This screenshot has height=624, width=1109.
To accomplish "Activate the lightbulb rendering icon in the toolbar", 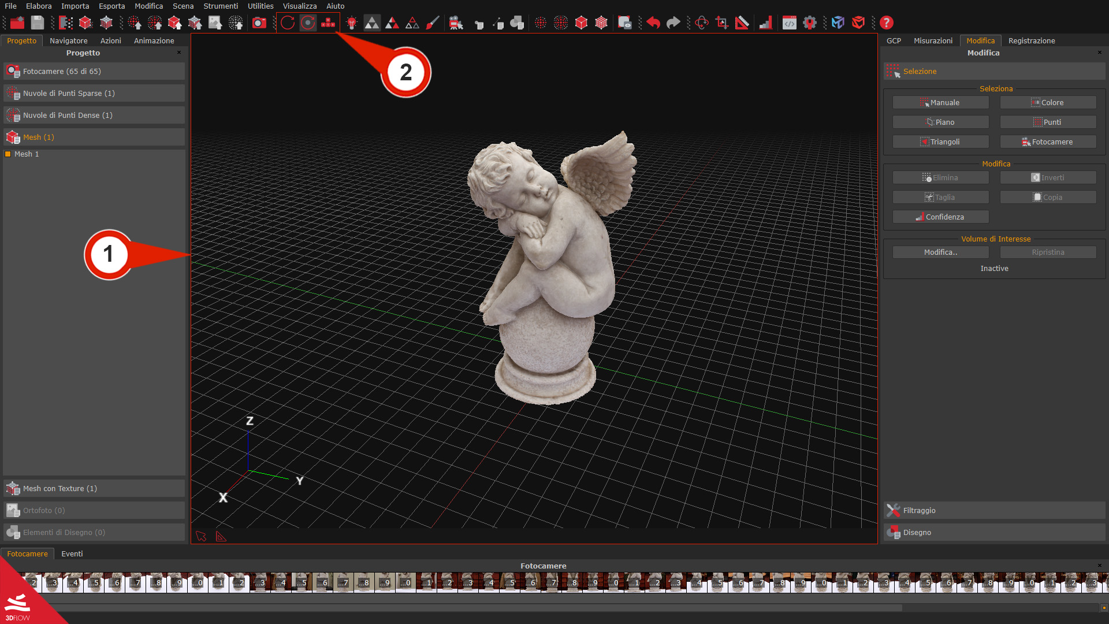I will (351, 23).
